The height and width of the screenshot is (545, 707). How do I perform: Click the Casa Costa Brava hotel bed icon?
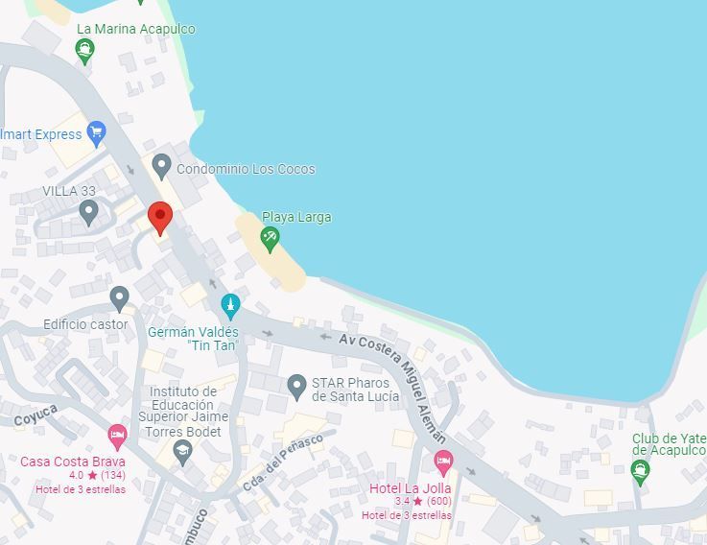pos(117,438)
